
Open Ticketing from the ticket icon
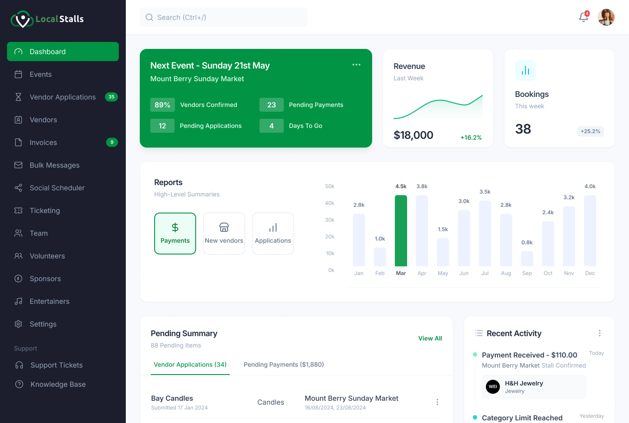18,210
